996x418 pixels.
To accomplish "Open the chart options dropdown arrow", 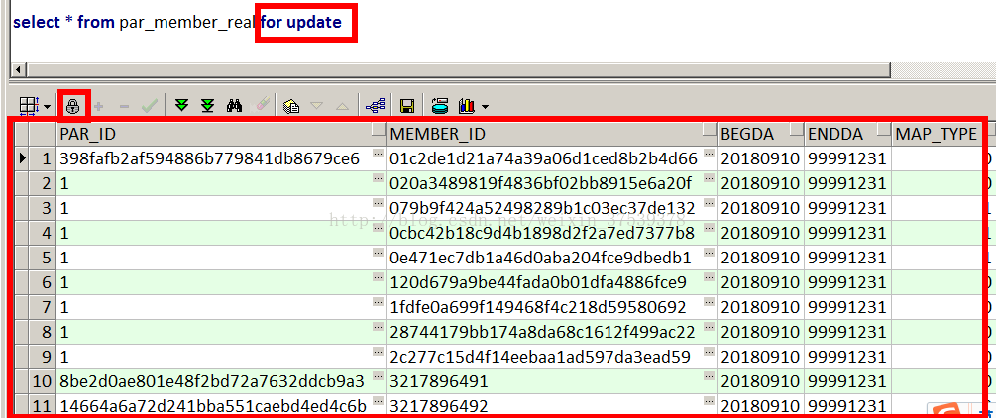I will pos(486,107).
